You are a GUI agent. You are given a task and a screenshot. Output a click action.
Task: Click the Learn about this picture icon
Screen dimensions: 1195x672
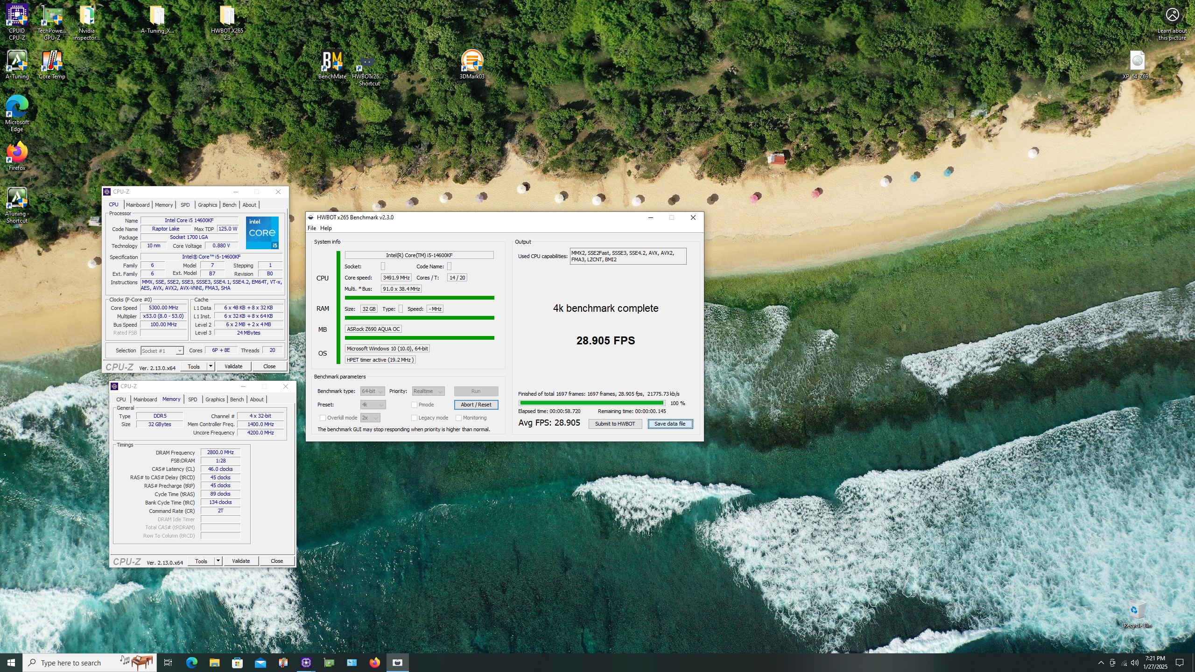click(x=1172, y=23)
